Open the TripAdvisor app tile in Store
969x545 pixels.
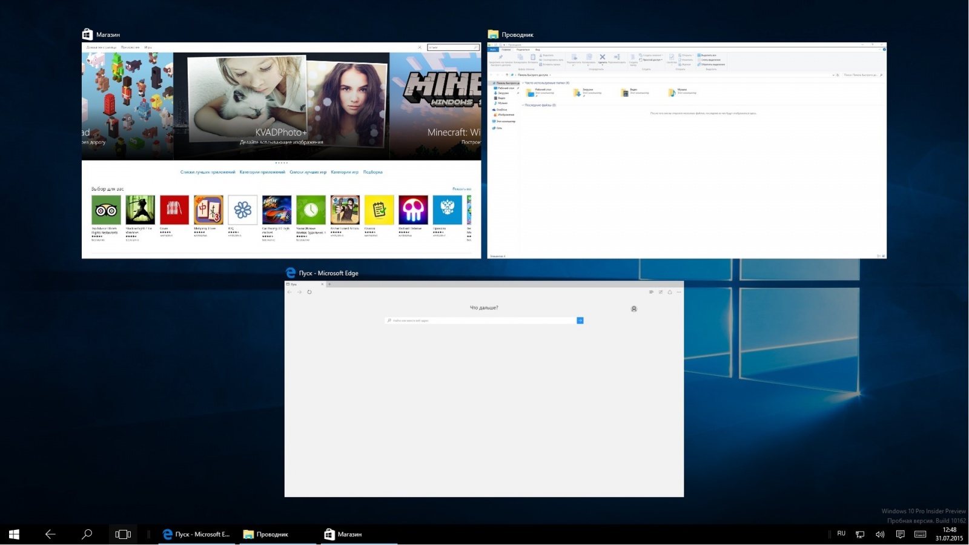click(x=106, y=210)
